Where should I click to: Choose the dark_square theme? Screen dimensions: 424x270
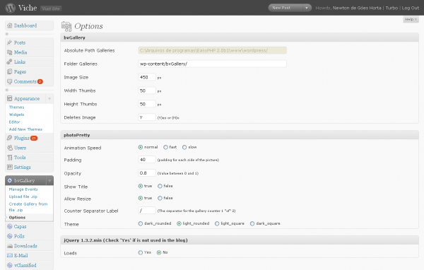(x=252, y=223)
